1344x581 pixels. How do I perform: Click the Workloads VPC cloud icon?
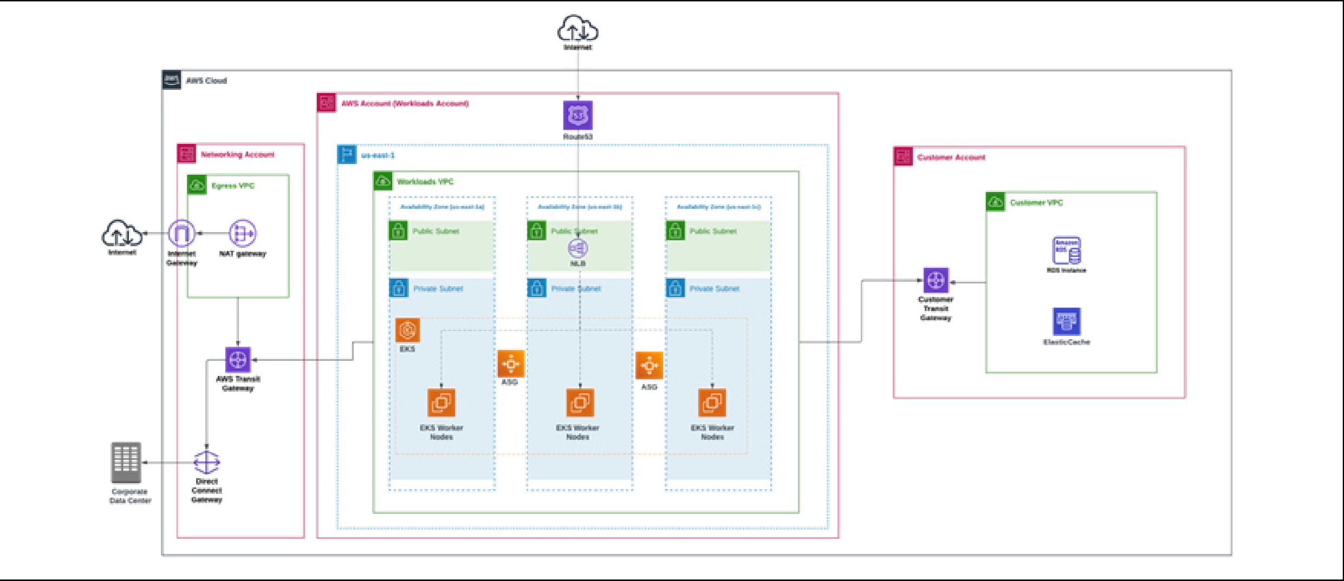(x=383, y=181)
